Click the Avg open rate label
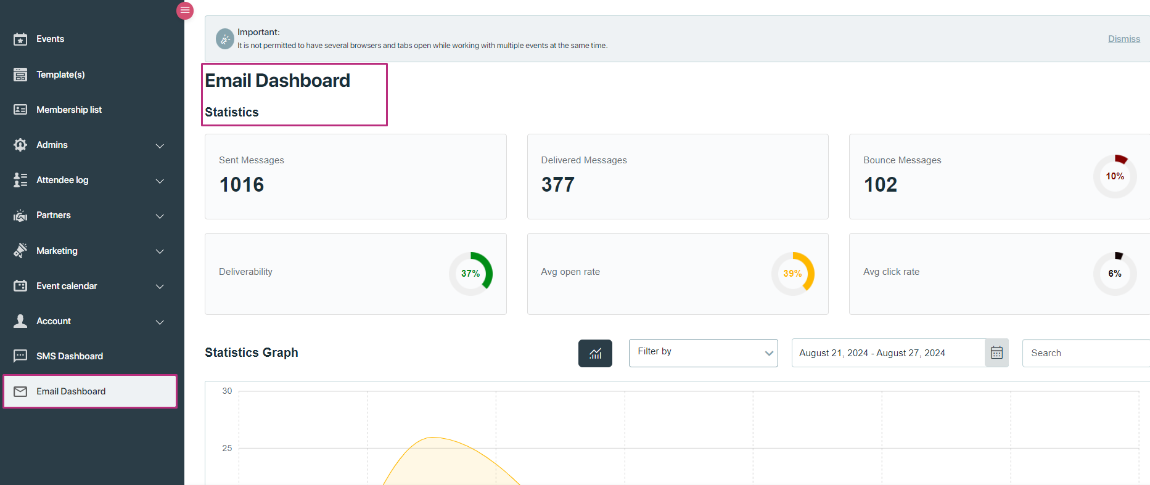Viewport: 1150px width, 485px height. click(x=570, y=272)
